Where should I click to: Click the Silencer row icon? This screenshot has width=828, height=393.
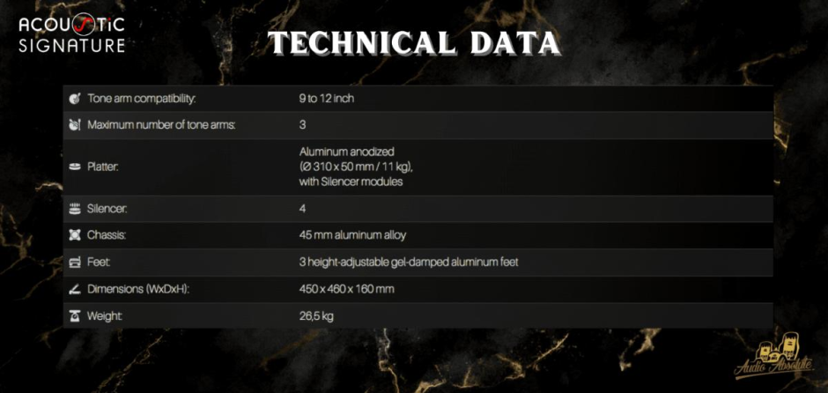(x=75, y=209)
